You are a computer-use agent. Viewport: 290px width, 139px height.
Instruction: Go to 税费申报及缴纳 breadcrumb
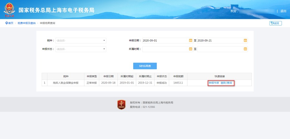click(x=26, y=23)
